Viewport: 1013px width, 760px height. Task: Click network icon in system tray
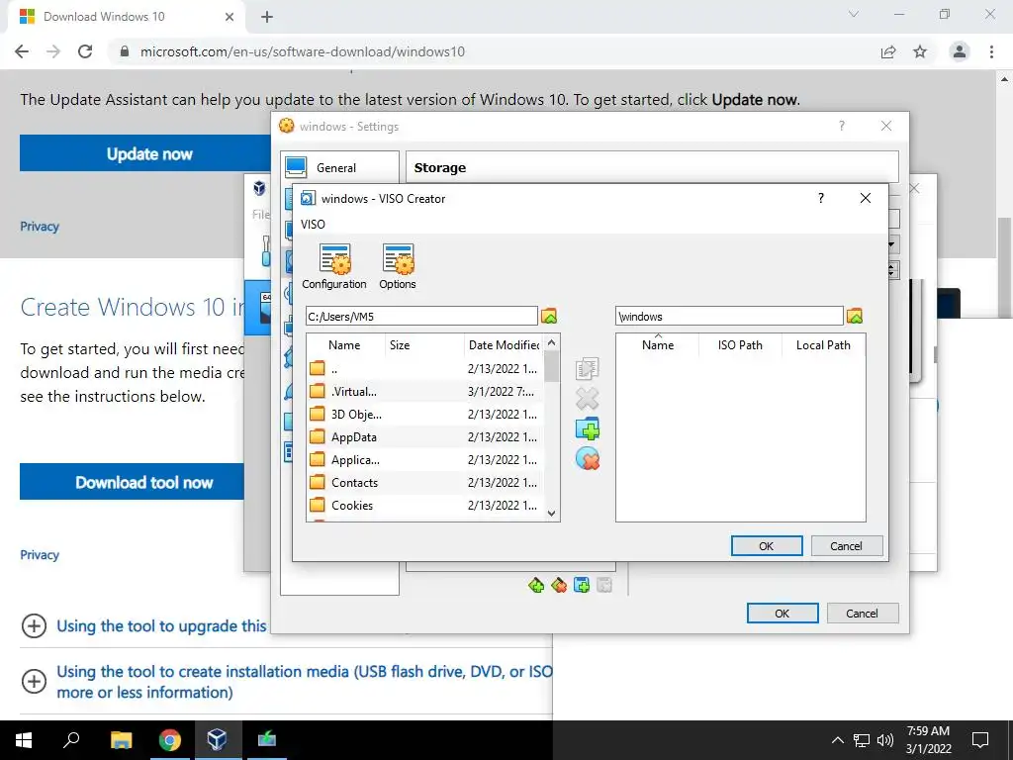(x=862, y=740)
